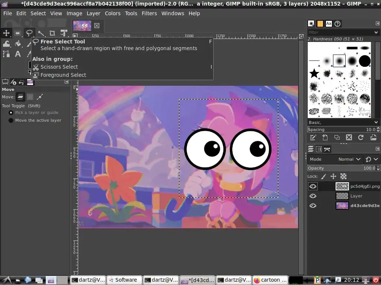Select the Text tool

coord(17,54)
